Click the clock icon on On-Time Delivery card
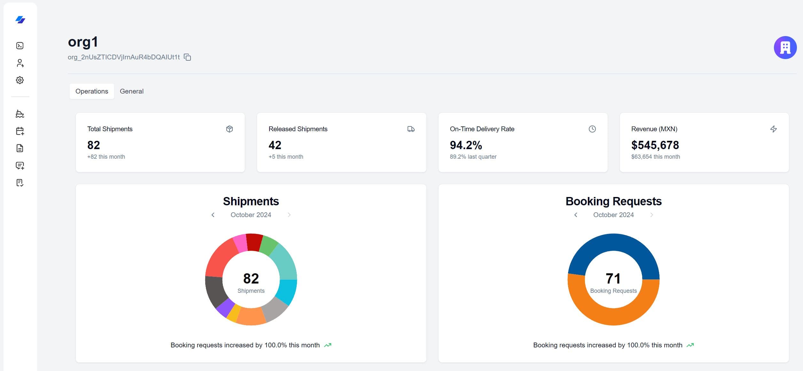Viewport: 803px width, 371px height. click(x=592, y=129)
